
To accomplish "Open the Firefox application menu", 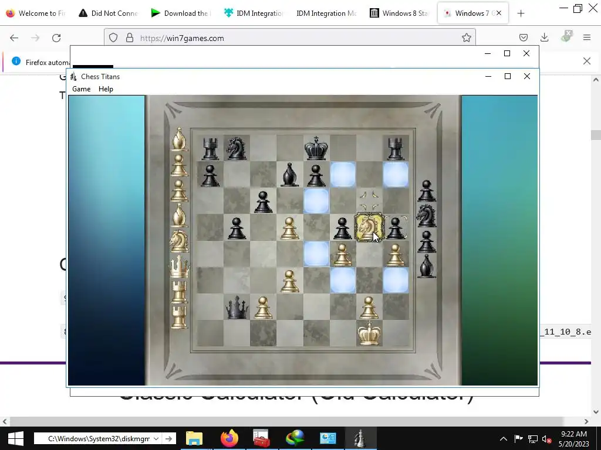I will pos(587,37).
